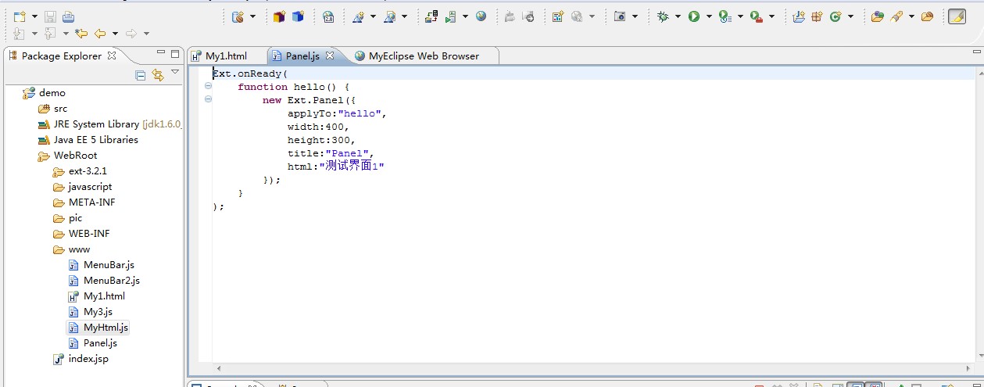
Task: Click the Last Edit Location arrow icon
Action: pos(81,34)
